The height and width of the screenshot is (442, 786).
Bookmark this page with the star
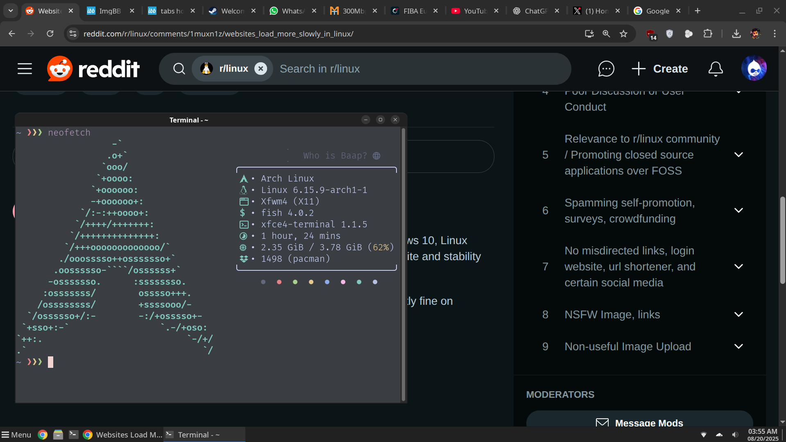pos(623,34)
